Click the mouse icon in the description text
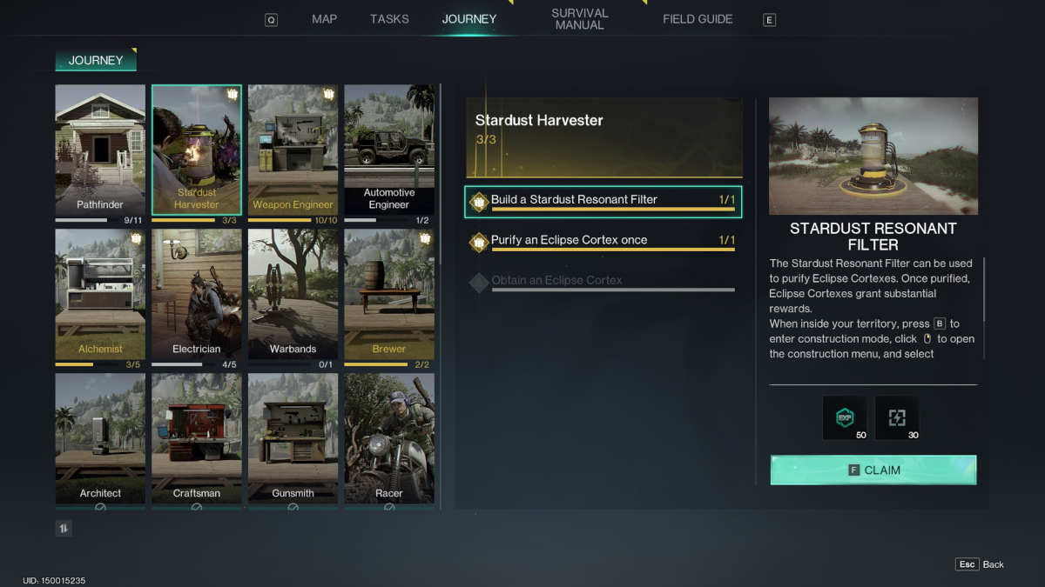Image resolution: width=1045 pixels, height=587 pixels. pos(927,338)
